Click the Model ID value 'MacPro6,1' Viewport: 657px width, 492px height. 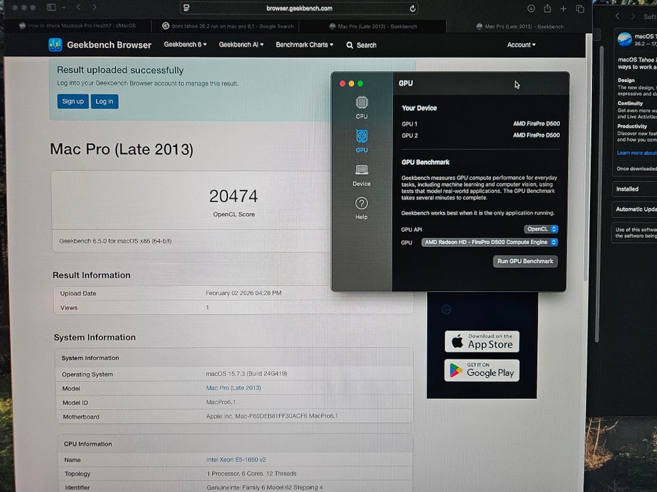pyautogui.click(x=221, y=402)
